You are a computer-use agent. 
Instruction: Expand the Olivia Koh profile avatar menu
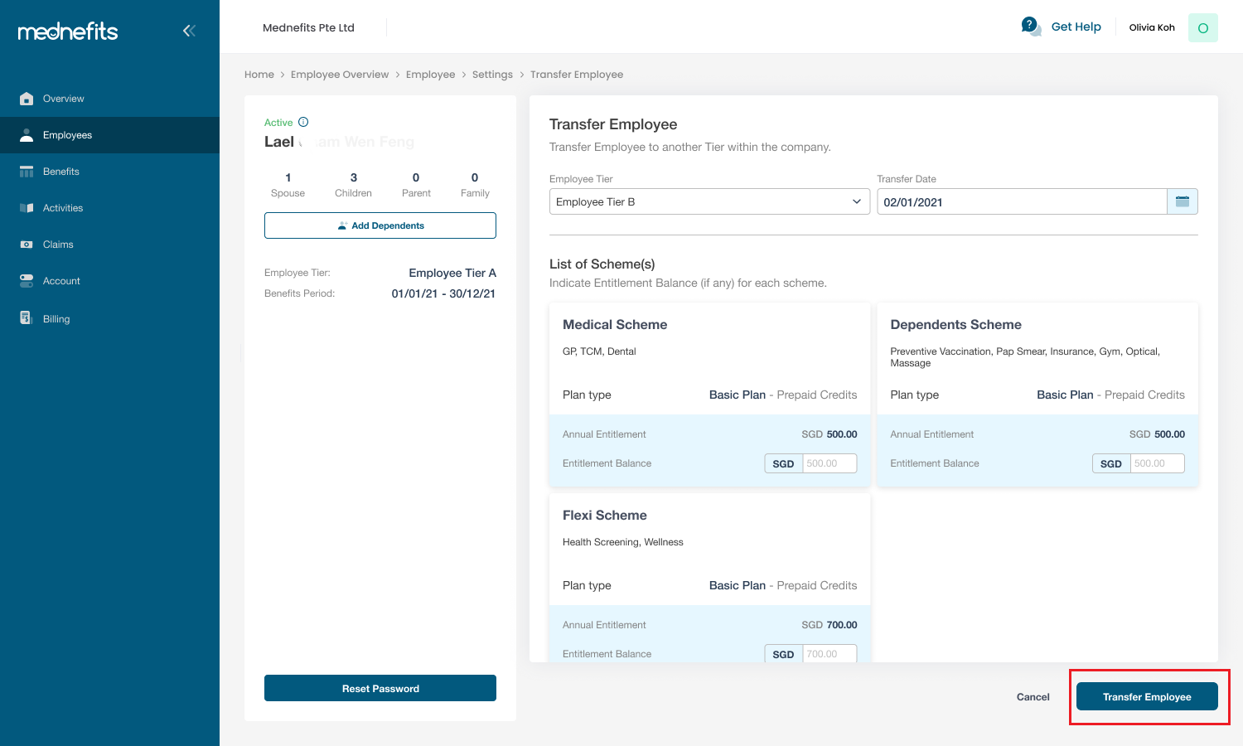(1202, 27)
